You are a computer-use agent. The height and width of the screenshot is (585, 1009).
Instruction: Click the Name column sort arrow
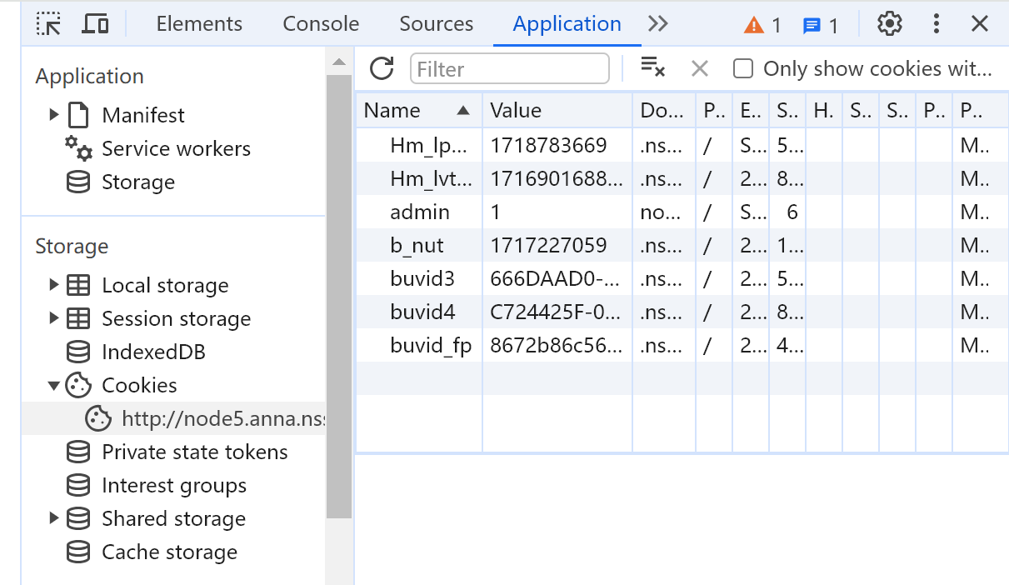(463, 110)
